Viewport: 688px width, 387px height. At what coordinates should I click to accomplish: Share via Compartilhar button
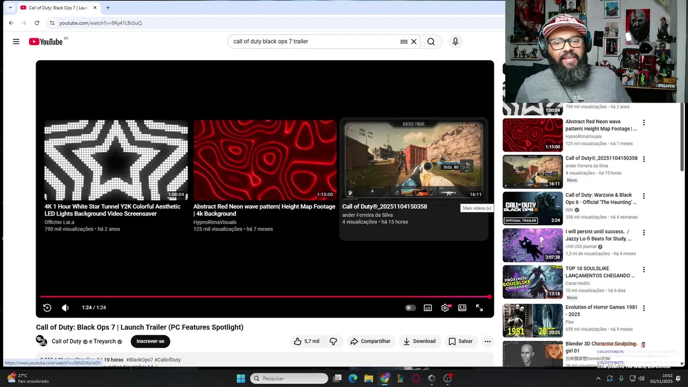(x=370, y=341)
